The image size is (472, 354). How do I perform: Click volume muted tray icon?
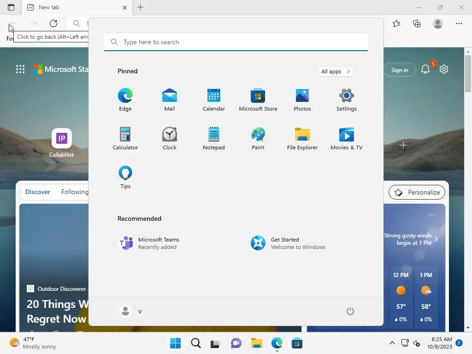coord(417,343)
